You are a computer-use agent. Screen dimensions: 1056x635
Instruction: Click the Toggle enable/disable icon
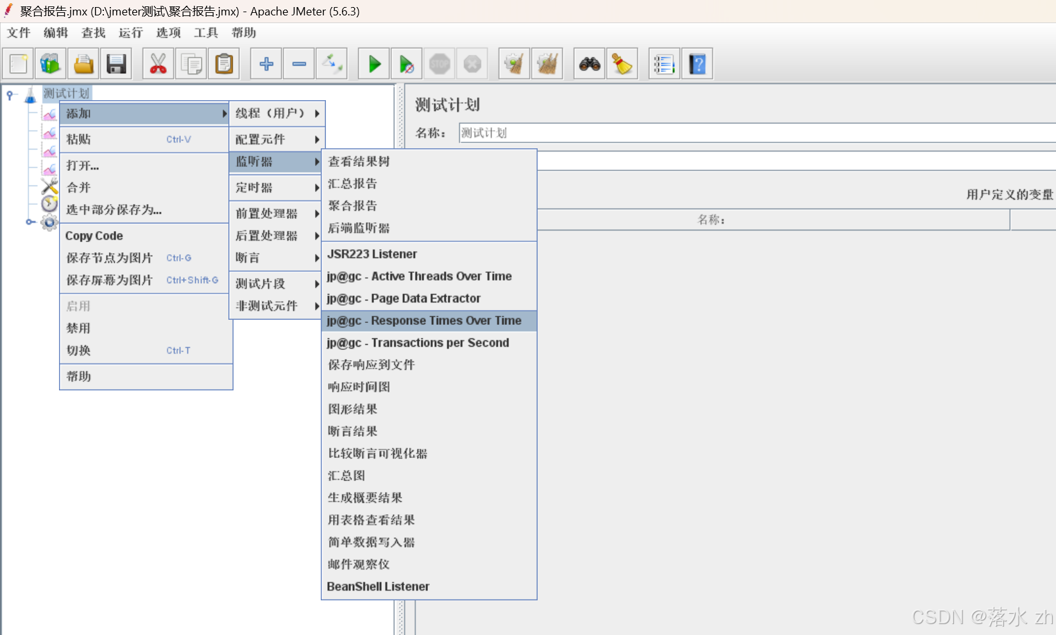[332, 64]
